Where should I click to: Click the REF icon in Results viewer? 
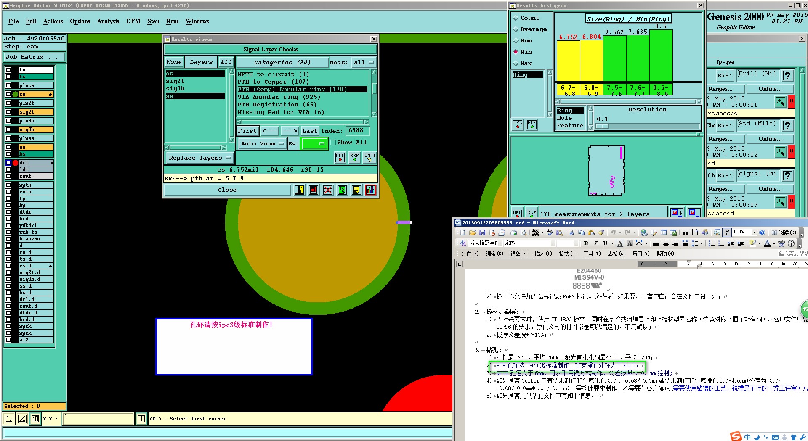pyautogui.click(x=355, y=158)
